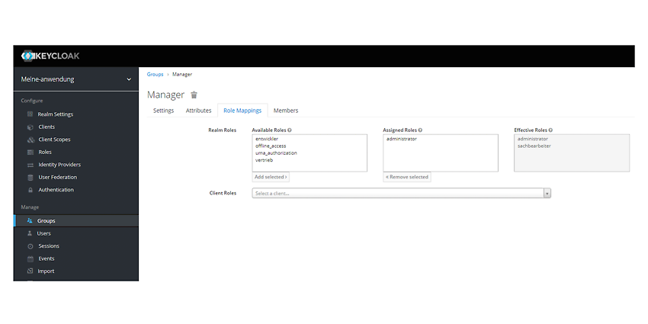
Task: Click the Add selected button
Action: click(271, 177)
